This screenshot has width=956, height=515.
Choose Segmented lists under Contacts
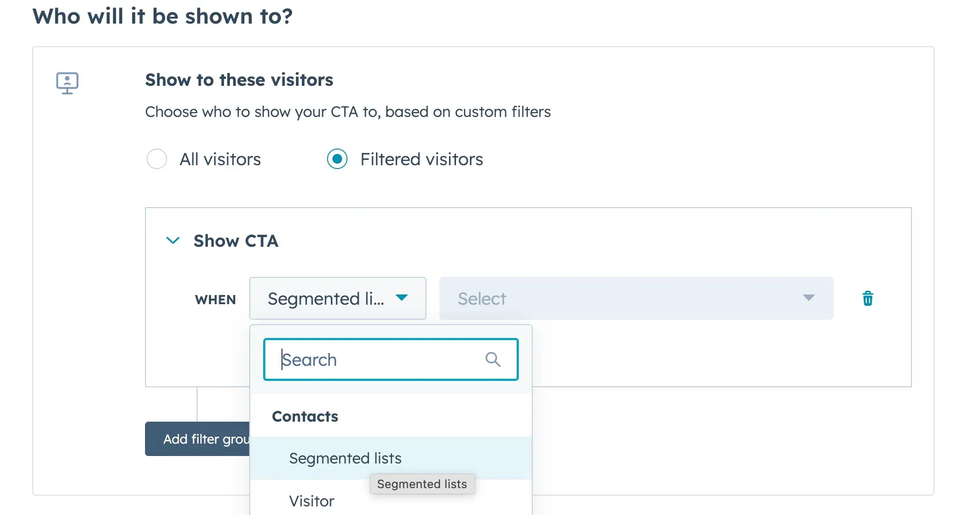[x=345, y=458]
